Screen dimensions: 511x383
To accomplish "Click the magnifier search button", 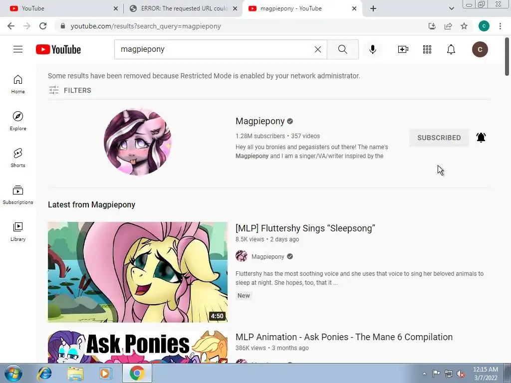I will 342,49.
